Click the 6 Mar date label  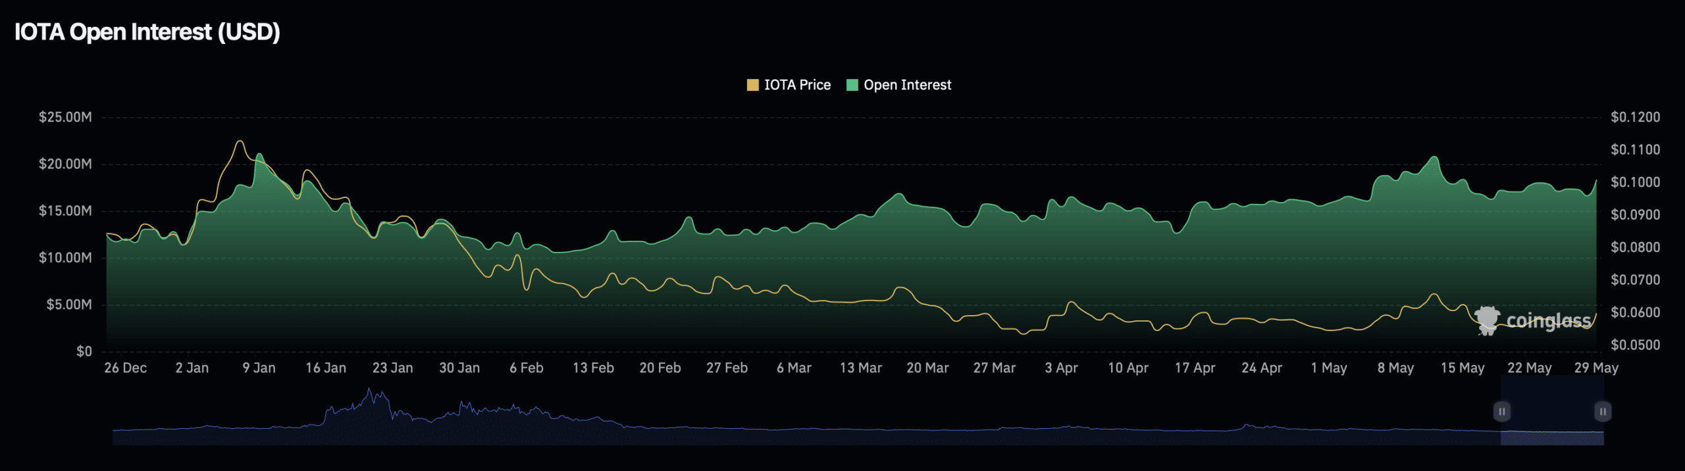(794, 368)
